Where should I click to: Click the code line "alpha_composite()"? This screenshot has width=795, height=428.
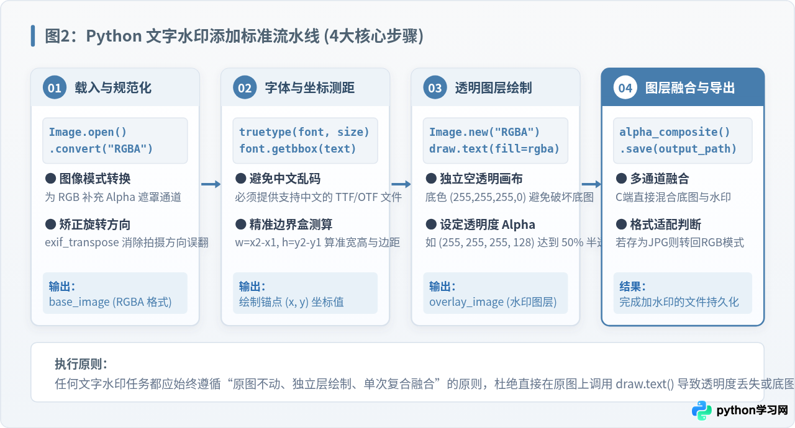click(675, 132)
